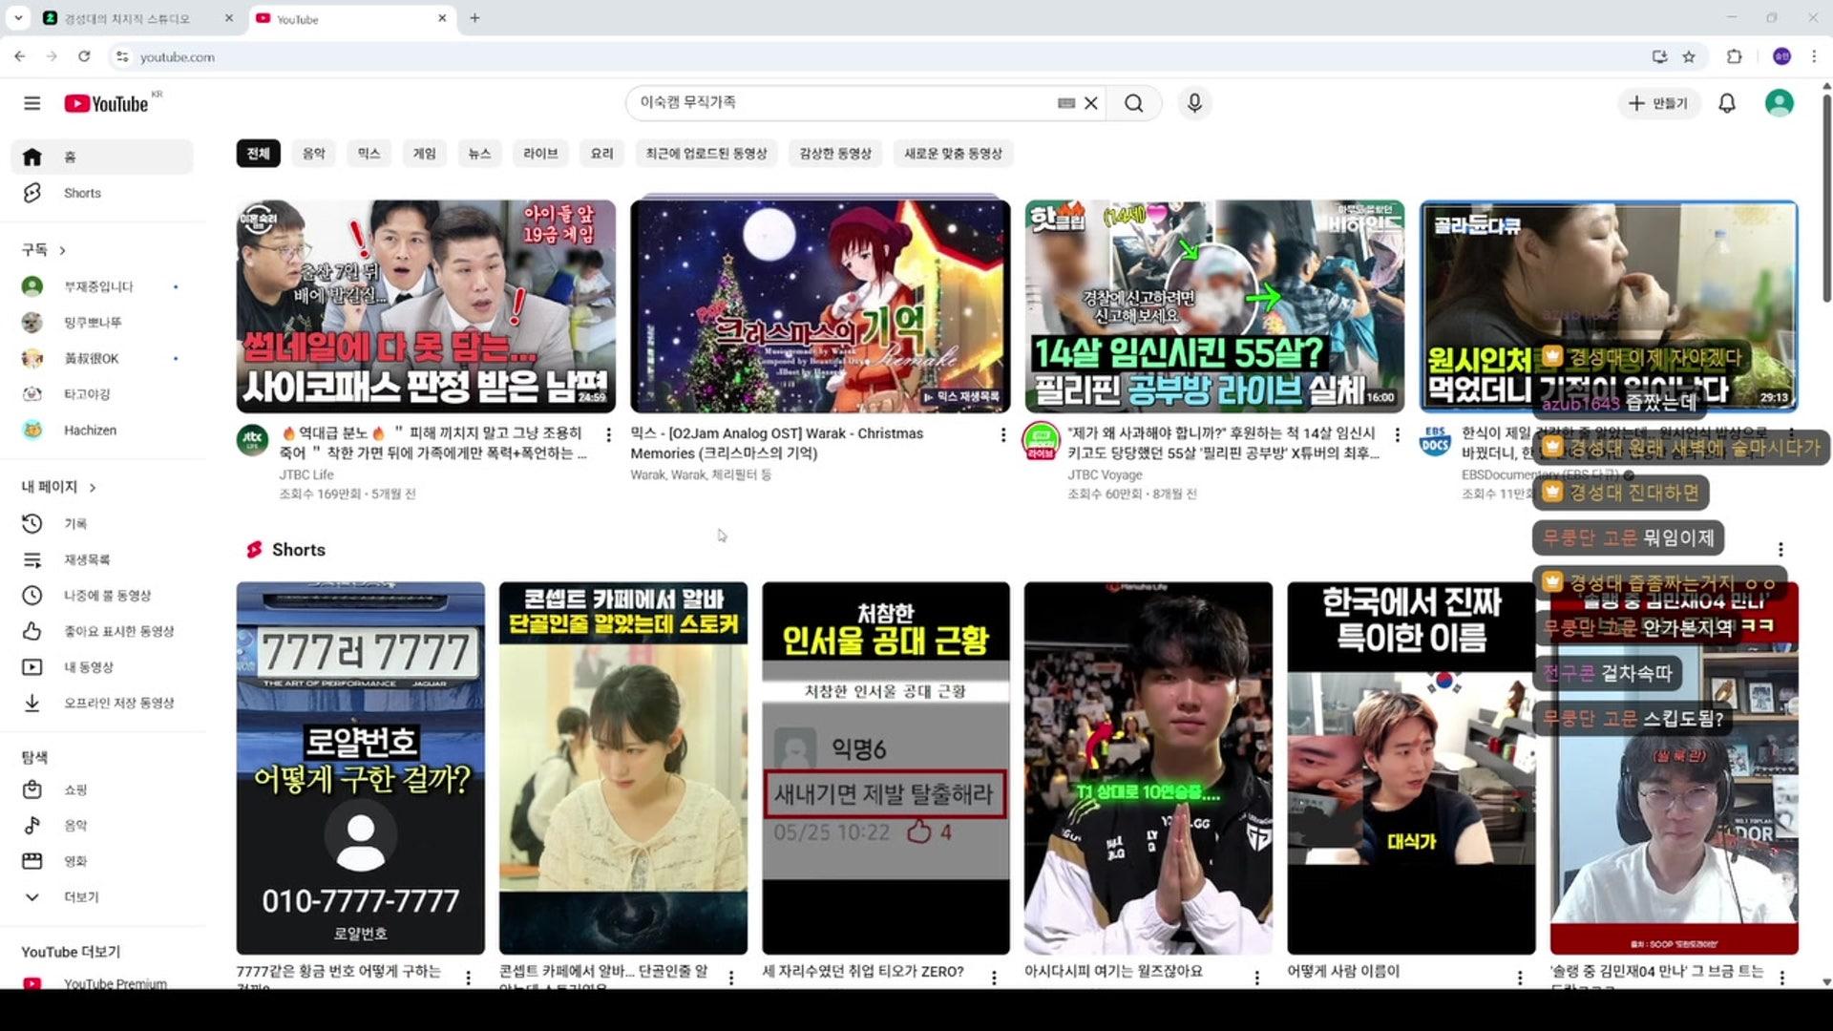Click the 만들기 create button
Viewport: 1833px width, 1031px height.
[1658, 103]
